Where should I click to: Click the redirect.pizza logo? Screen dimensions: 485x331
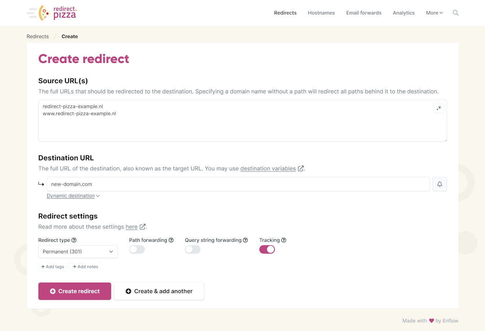point(52,13)
